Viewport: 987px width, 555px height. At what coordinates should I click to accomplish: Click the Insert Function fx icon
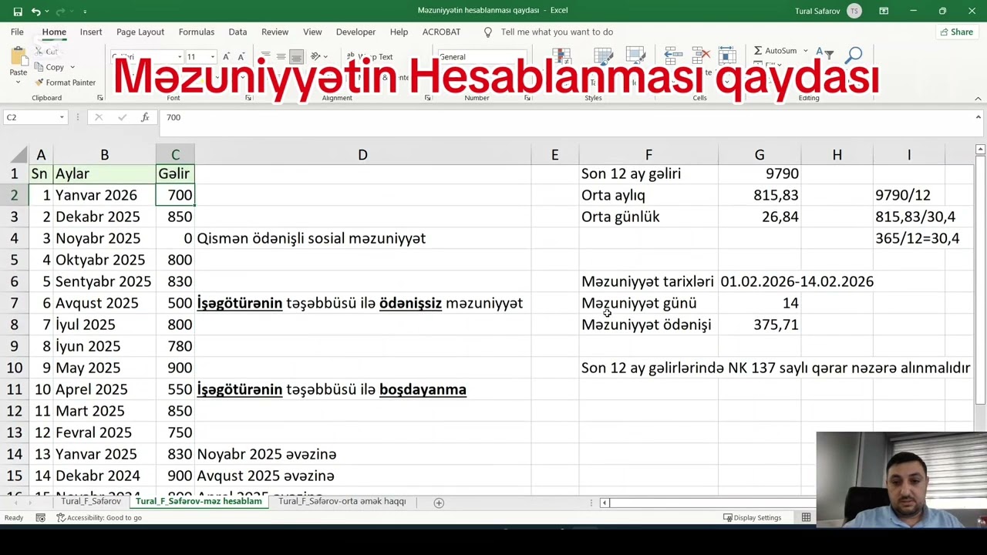pos(145,117)
